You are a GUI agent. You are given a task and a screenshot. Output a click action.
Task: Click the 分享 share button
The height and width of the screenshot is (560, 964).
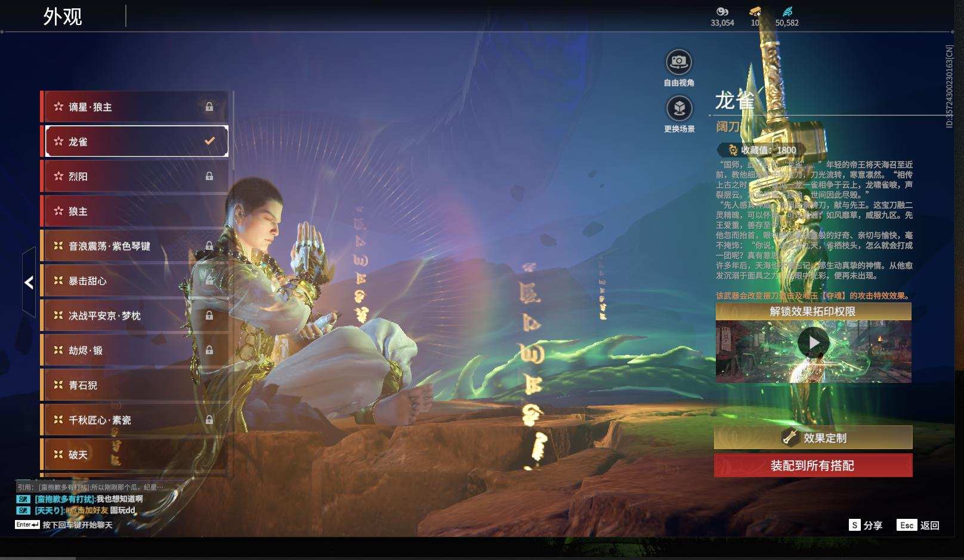[866, 525]
